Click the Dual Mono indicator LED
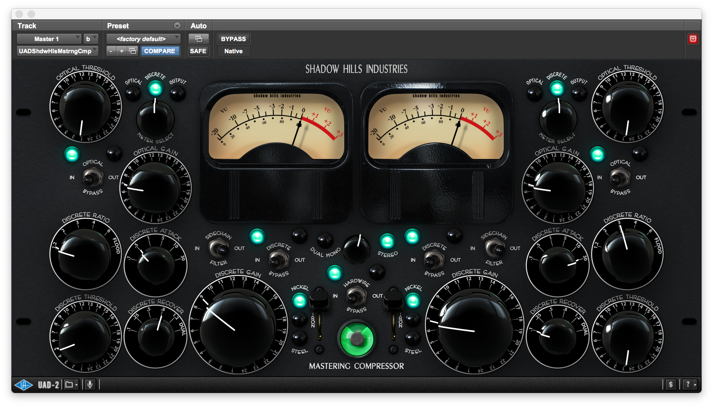This screenshot has width=713, height=407. [x=324, y=240]
